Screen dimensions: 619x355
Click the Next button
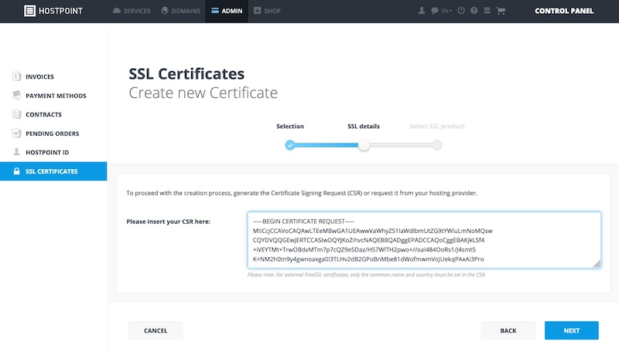coord(572,330)
